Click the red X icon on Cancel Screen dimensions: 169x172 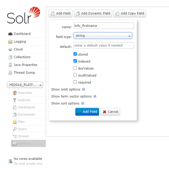pyautogui.click(x=105, y=112)
